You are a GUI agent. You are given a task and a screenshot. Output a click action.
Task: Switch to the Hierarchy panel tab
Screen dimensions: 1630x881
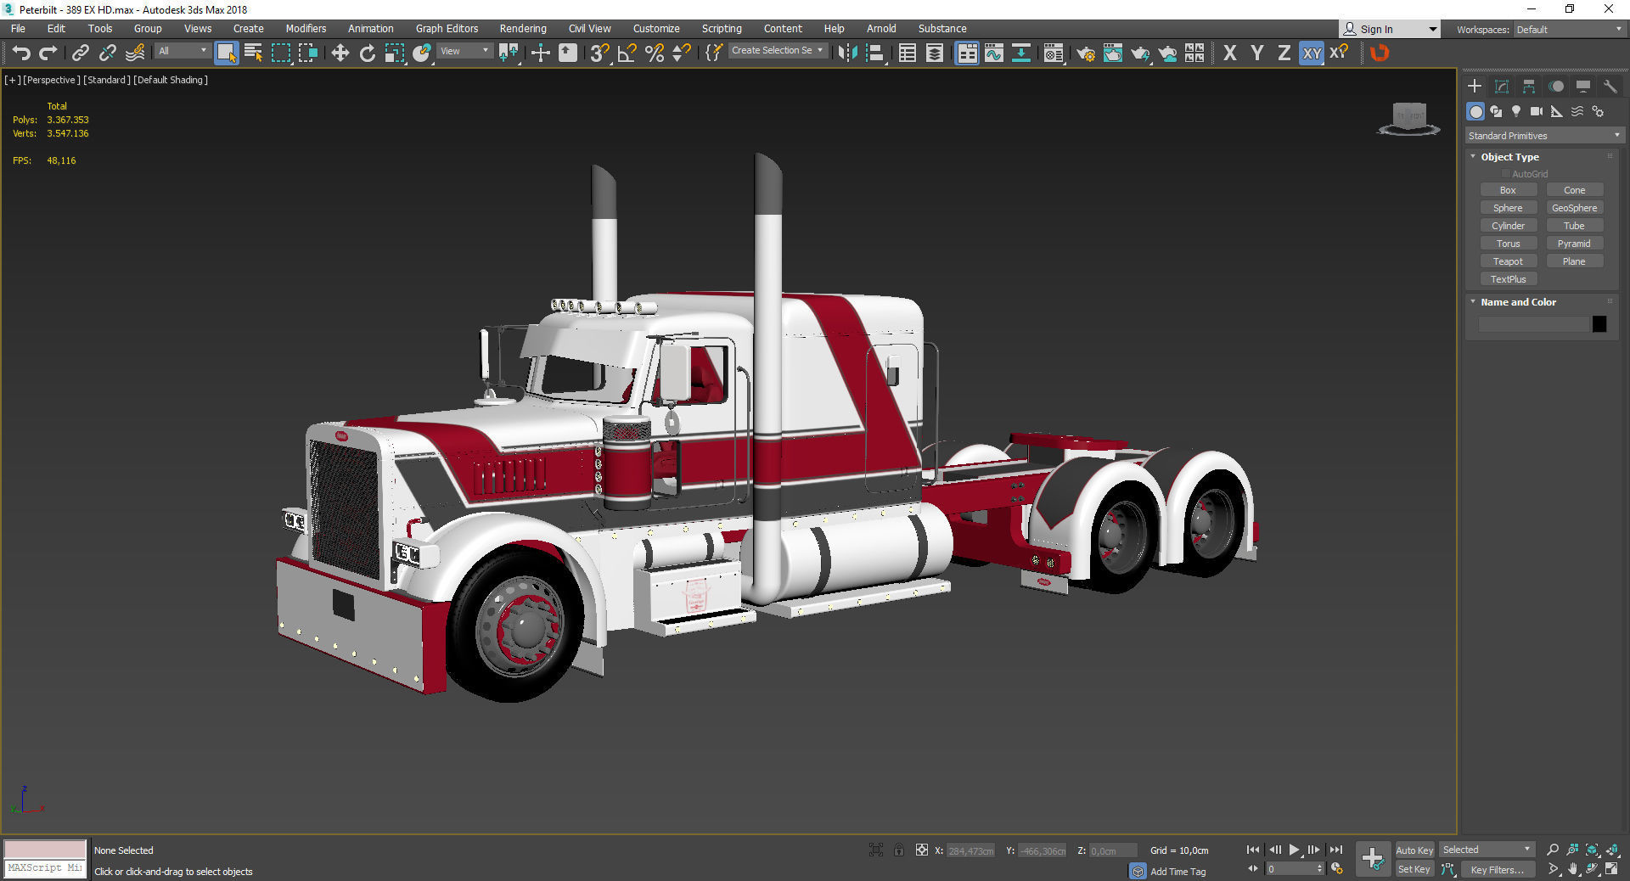1529,87
